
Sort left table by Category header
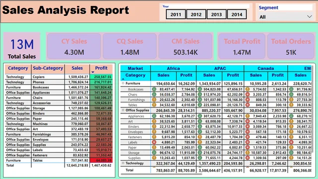[x=18, y=68]
